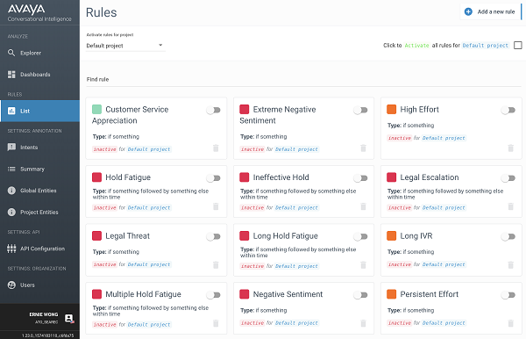
Task: Click inactive label on Long IVR card
Action: 399,264
